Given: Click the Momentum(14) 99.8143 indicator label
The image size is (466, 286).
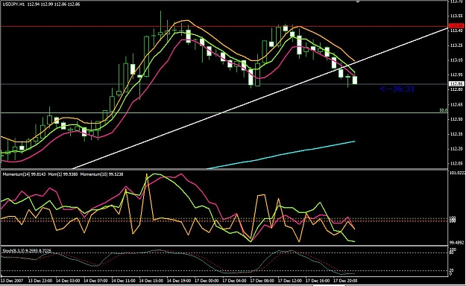Looking at the screenshot, I should [x=24, y=174].
